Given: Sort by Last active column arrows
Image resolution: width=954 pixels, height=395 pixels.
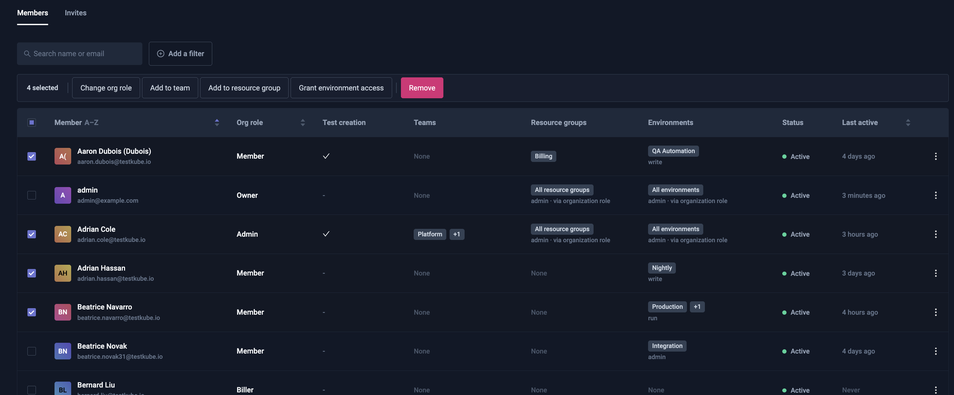Looking at the screenshot, I should (x=908, y=122).
